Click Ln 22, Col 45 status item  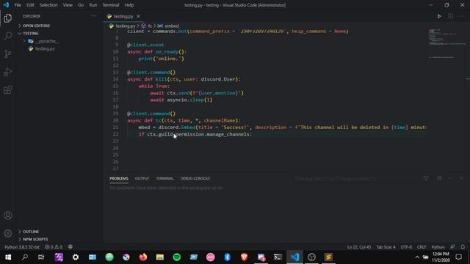point(359,247)
